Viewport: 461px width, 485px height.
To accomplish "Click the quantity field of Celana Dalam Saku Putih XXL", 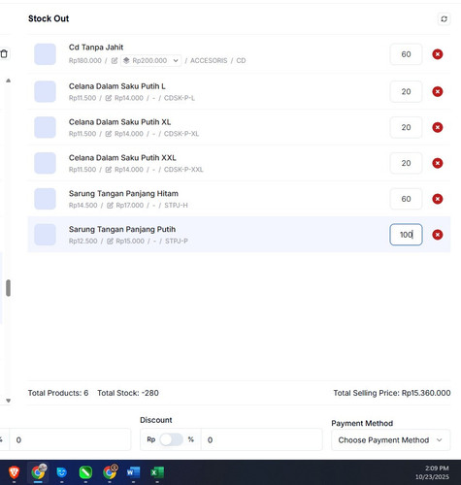I will pos(406,163).
